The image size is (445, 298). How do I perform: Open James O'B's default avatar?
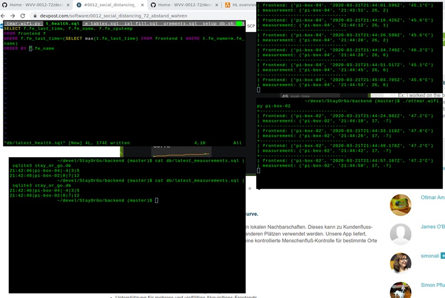coord(400,234)
